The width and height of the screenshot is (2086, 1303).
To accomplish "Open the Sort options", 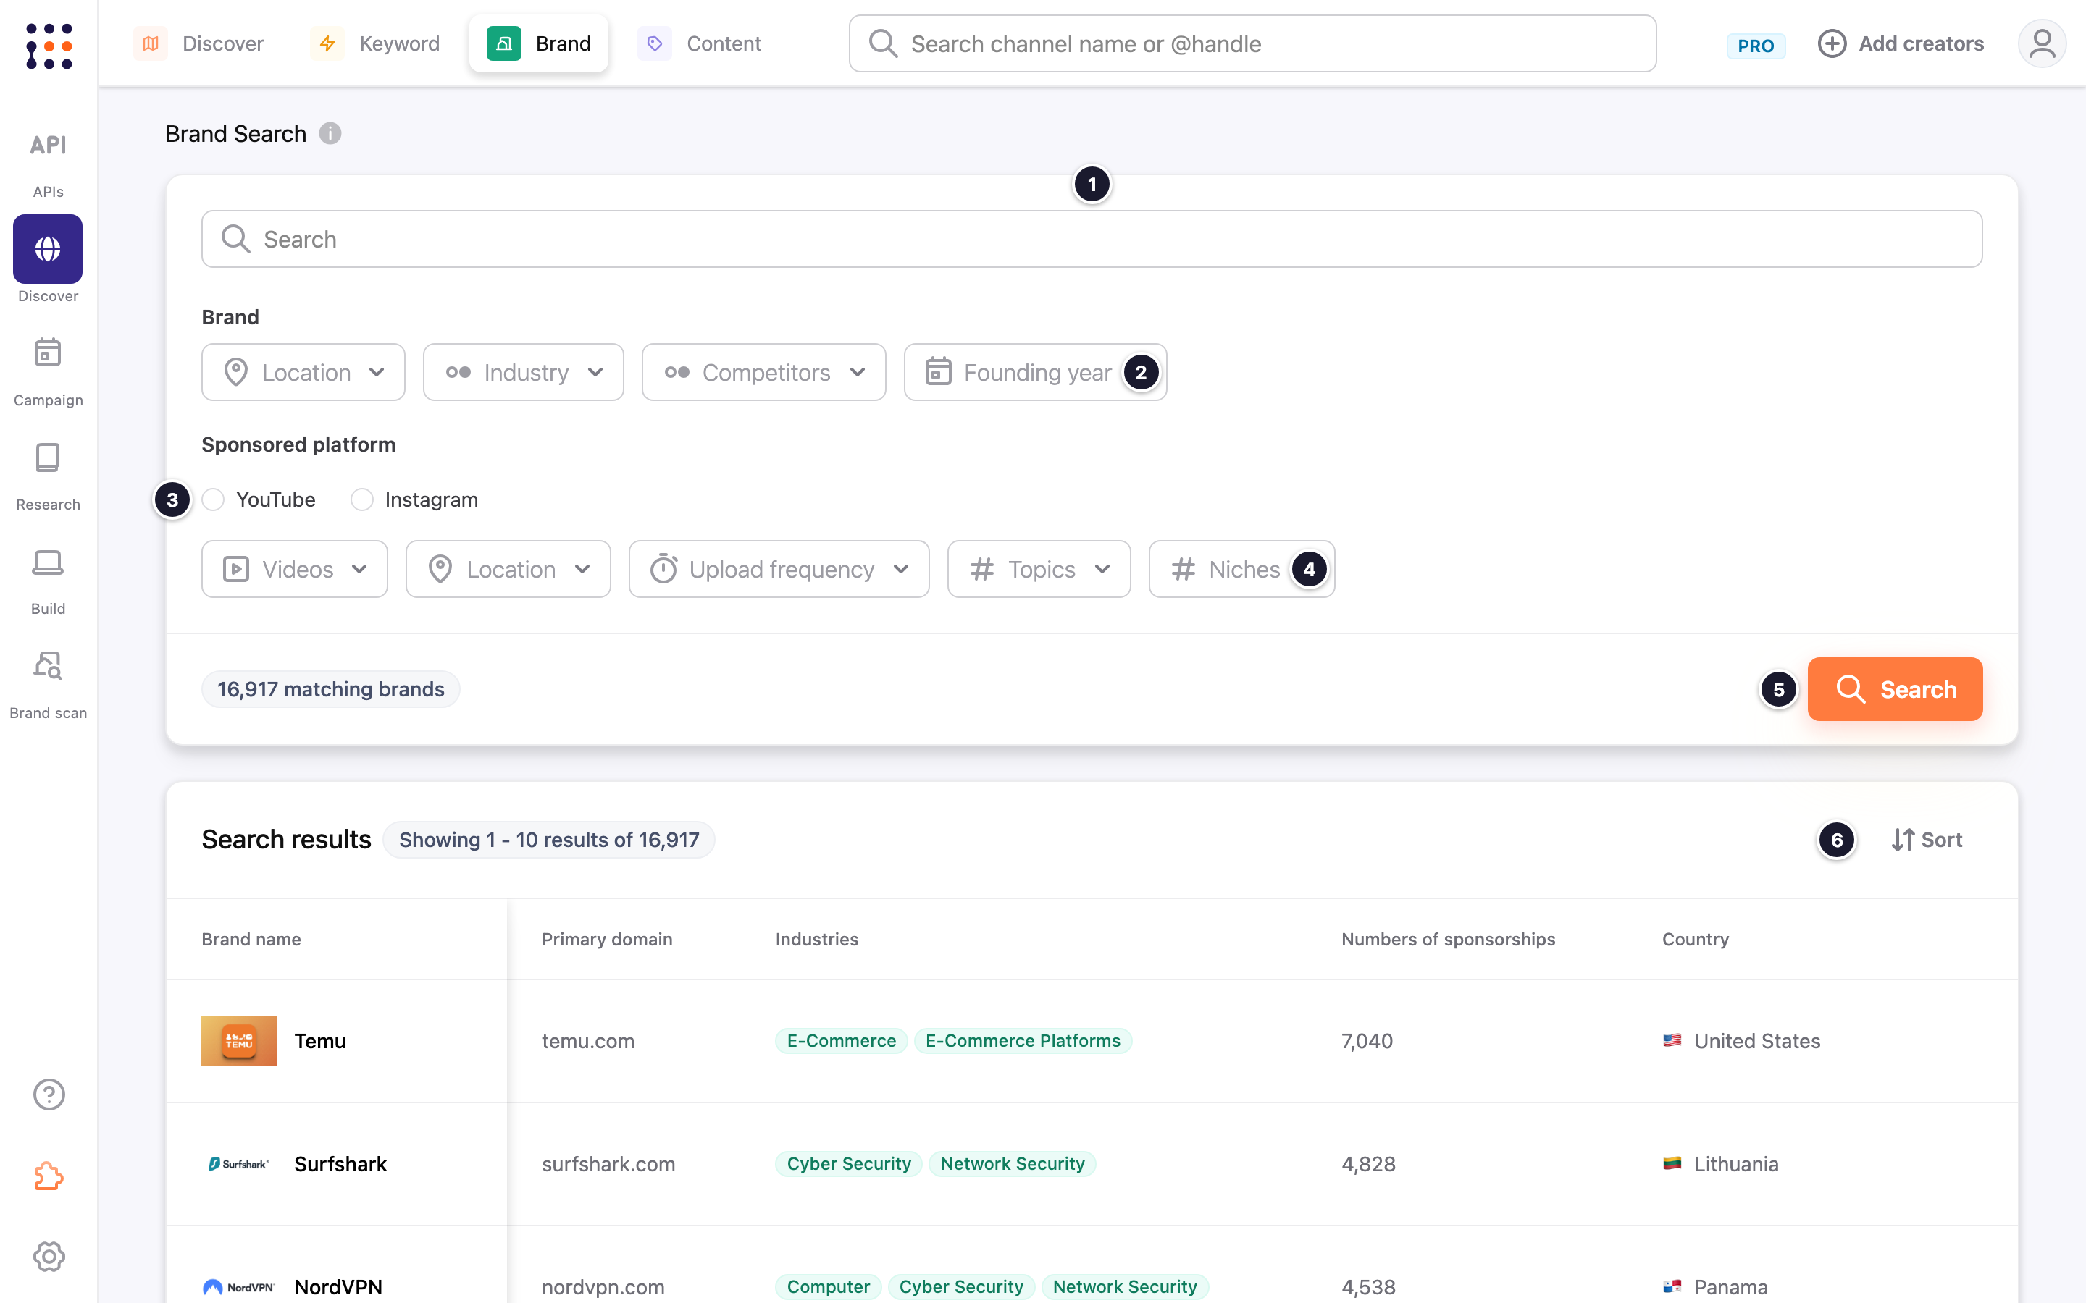I will tap(1927, 840).
